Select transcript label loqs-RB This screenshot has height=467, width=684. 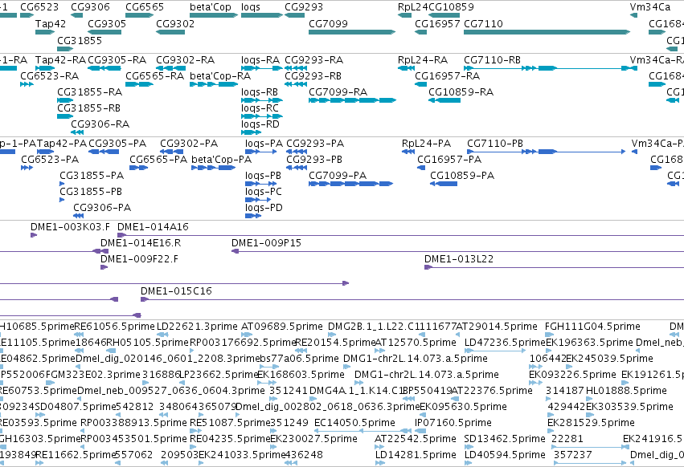260,92
